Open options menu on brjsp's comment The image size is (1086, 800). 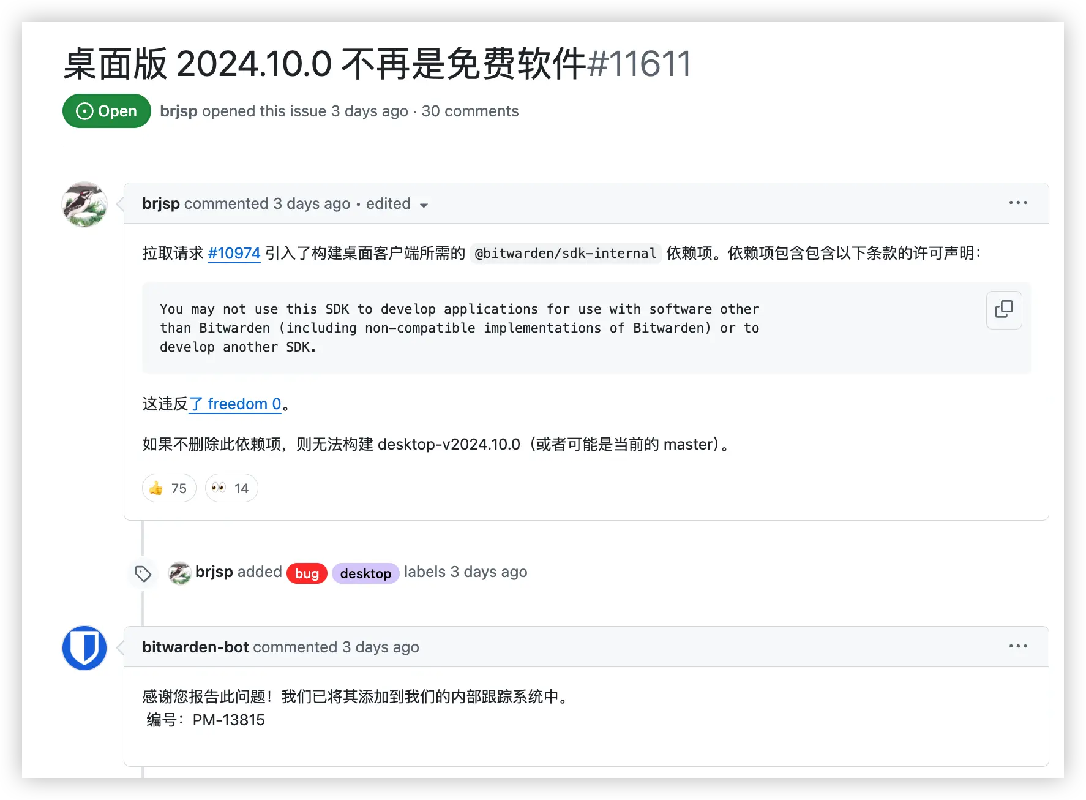click(1018, 203)
